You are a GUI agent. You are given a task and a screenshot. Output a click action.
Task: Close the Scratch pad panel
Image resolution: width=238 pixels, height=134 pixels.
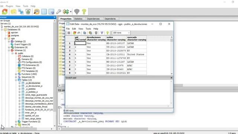(x=171, y=78)
